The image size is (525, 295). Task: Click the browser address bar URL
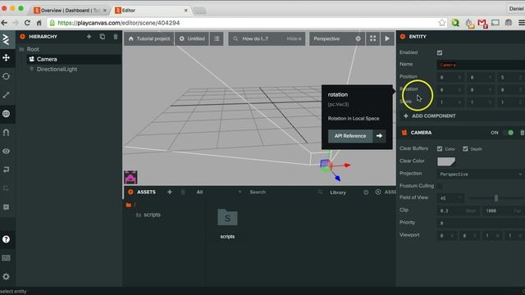click(x=118, y=23)
